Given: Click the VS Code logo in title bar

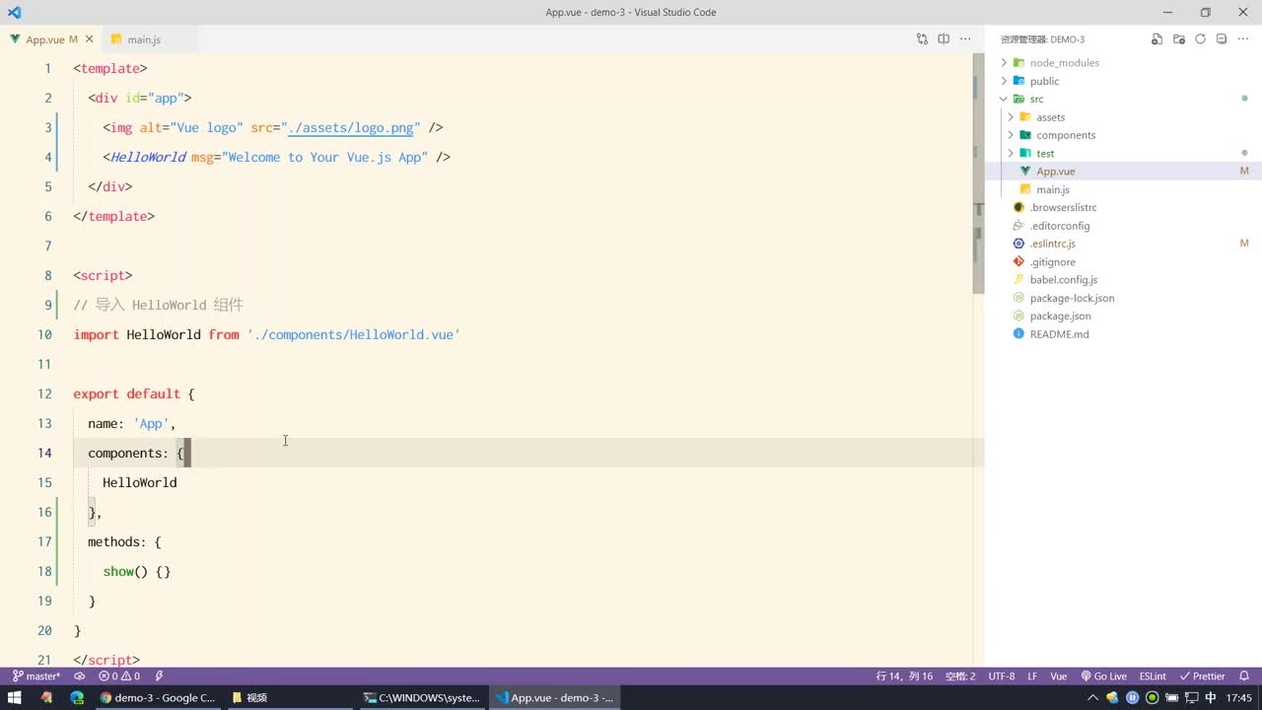Looking at the screenshot, I should [x=14, y=12].
